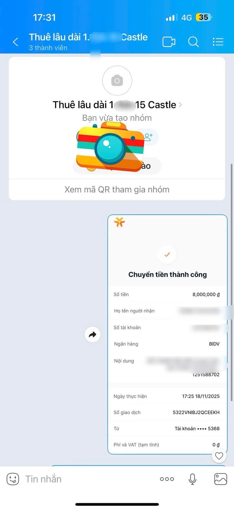View QR code to join group
Viewport: 234px width, 510px height.
coord(117,189)
